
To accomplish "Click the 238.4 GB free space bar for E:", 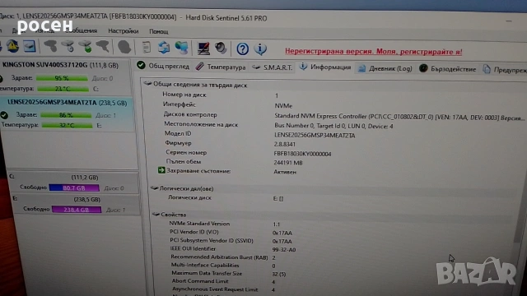I will pos(77,210).
